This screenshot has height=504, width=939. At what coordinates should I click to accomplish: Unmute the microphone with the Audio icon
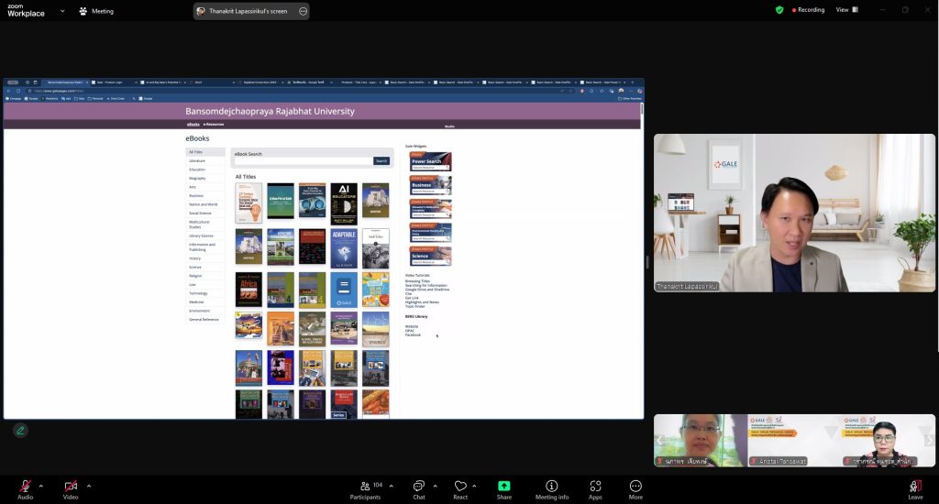(25, 489)
